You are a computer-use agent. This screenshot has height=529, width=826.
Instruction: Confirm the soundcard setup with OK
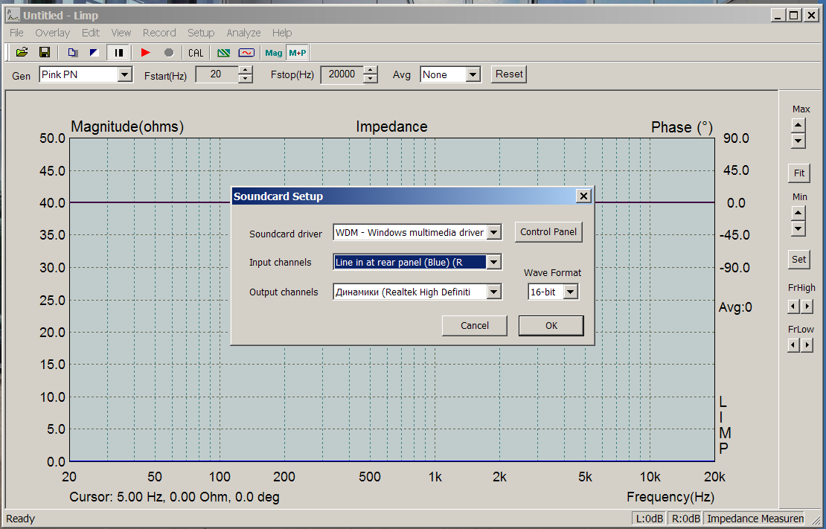tap(551, 325)
